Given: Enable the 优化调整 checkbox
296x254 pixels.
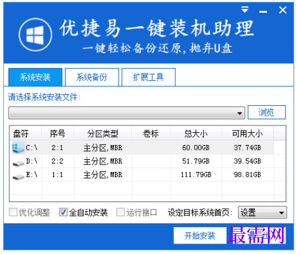Looking at the screenshot, I should [x=13, y=212].
